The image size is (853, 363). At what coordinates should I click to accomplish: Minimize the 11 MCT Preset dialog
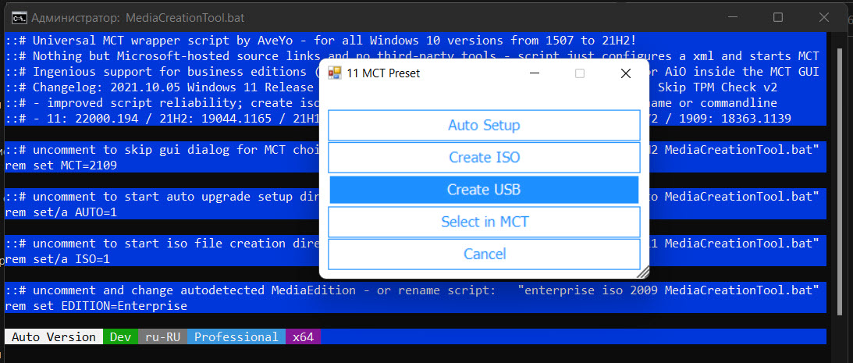point(535,73)
